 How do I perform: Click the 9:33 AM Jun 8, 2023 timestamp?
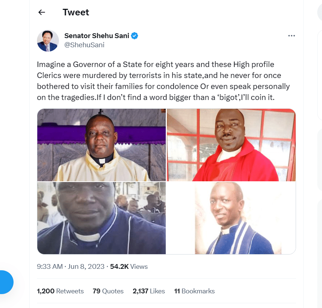click(x=71, y=267)
